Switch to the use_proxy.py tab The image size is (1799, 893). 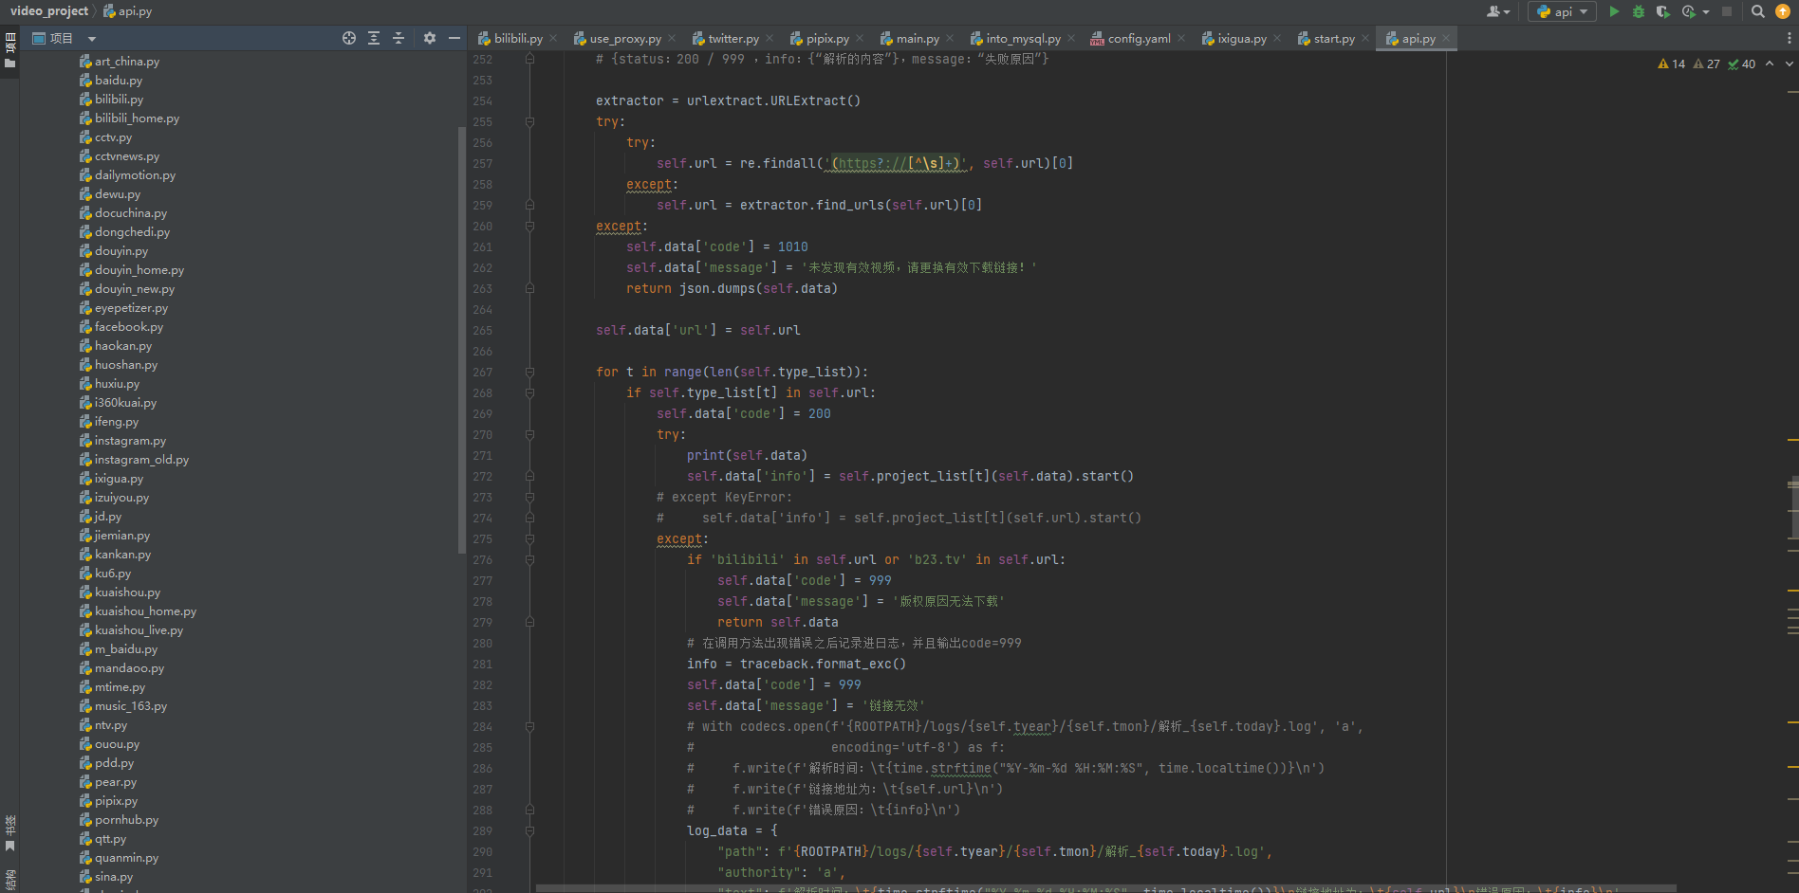tap(625, 38)
